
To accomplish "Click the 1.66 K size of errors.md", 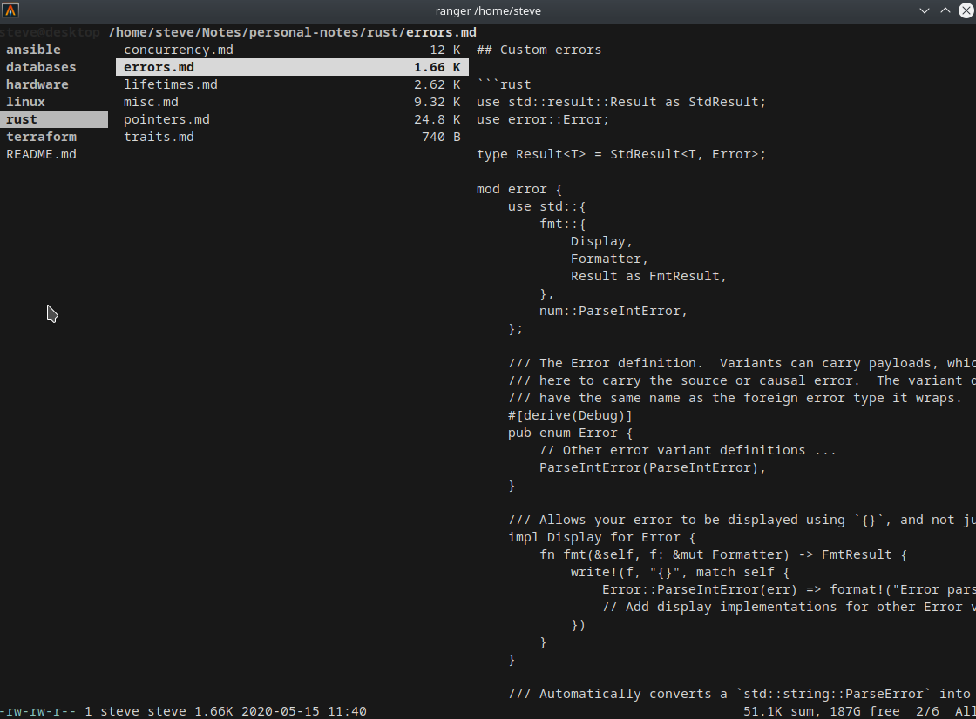I will [x=437, y=67].
